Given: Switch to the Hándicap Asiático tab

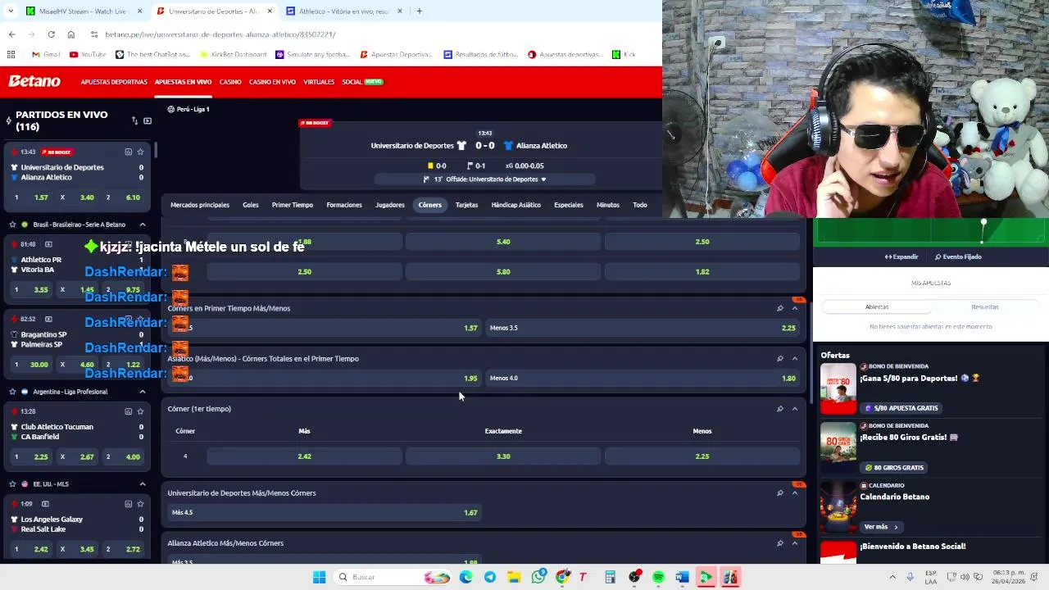Looking at the screenshot, I should point(516,205).
